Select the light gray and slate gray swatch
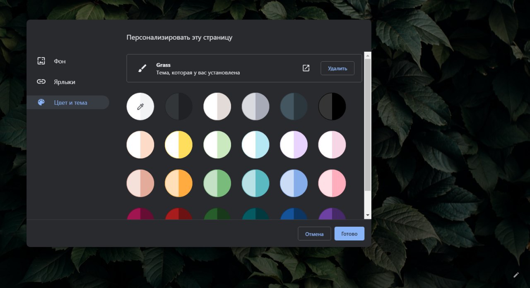Image resolution: width=530 pixels, height=288 pixels. click(255, 107)
